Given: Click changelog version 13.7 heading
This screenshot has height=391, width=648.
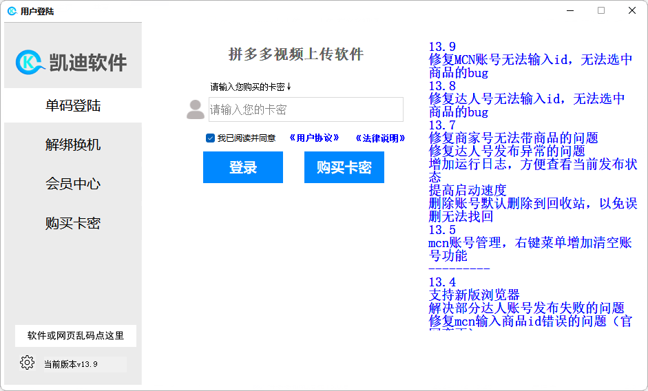Looking at the screenshot, I should [x=442, y=125].
